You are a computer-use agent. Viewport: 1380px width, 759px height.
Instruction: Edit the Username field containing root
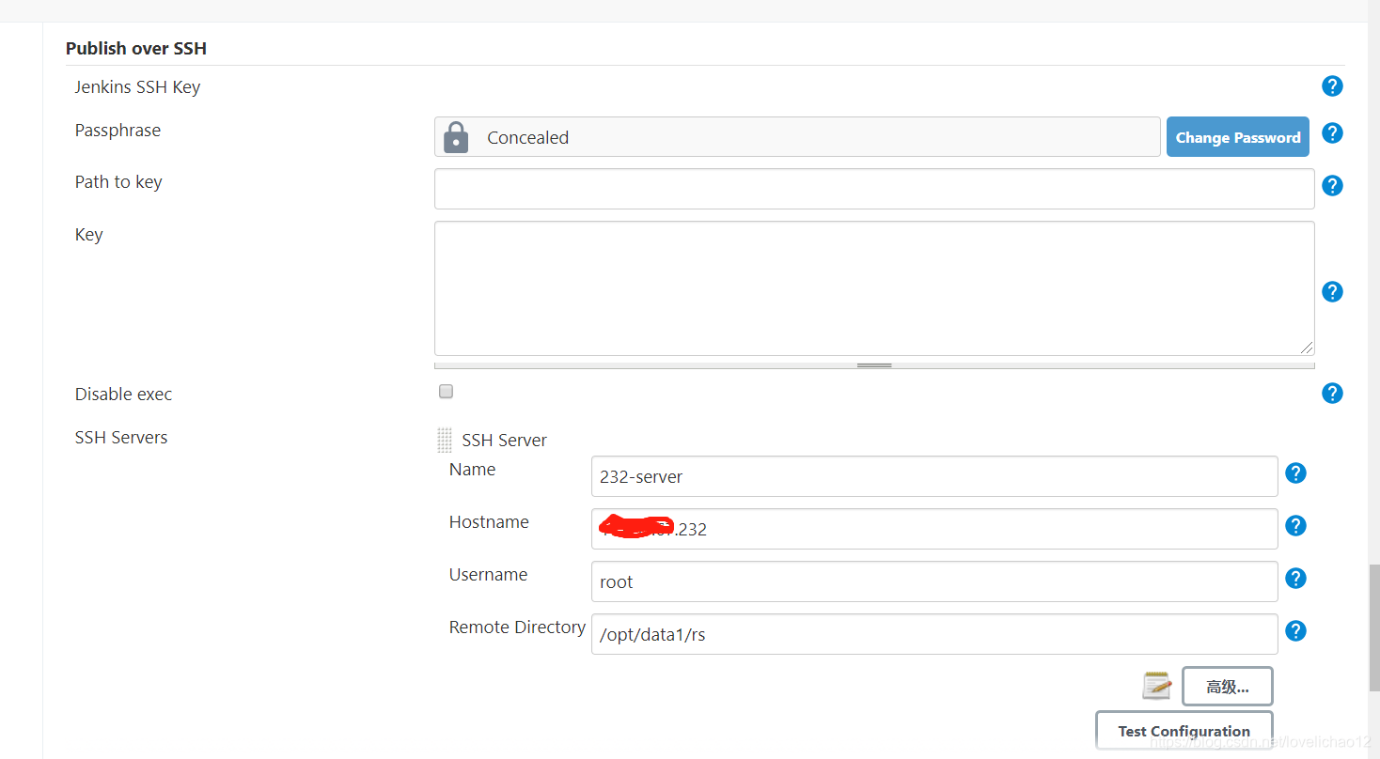[x=934, y=581]
